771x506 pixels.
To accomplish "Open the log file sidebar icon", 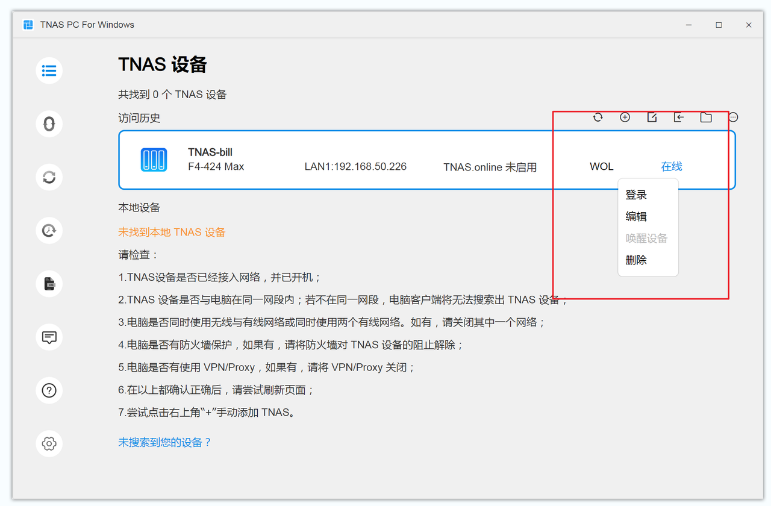I will tap(49, 284).
